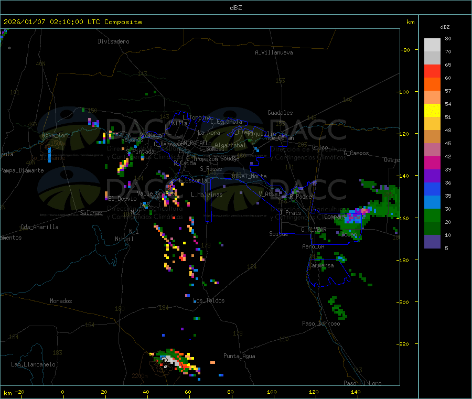This screenshot has width=472, height=399.
Task: Click the 'Carmensa' place label
Action: point(321,266)
